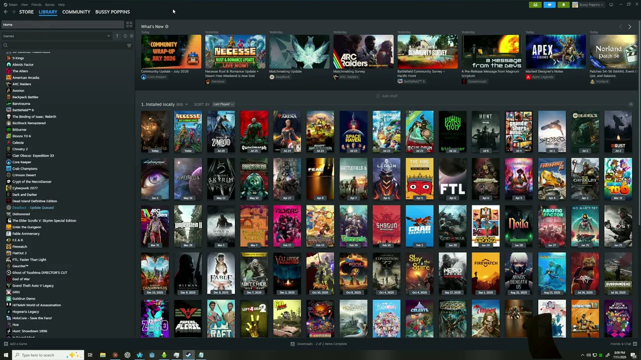Open the Last Played sort dropdown
Screen dimensions: 641x360
(223, 104)
